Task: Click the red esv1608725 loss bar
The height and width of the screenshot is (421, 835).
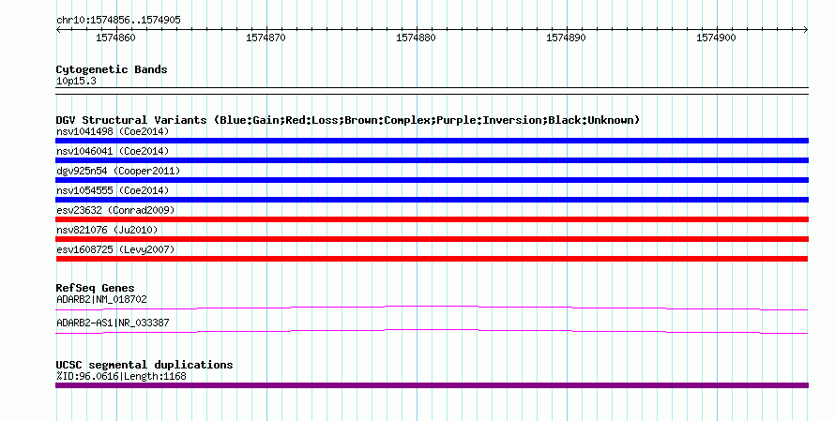Action: pyautogui.click(x=432, y=259)
